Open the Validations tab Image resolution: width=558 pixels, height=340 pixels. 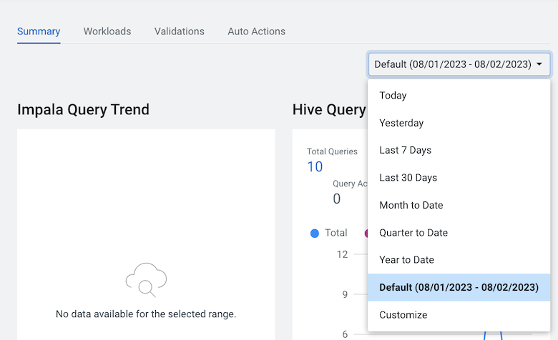click(x=180, y=31)
